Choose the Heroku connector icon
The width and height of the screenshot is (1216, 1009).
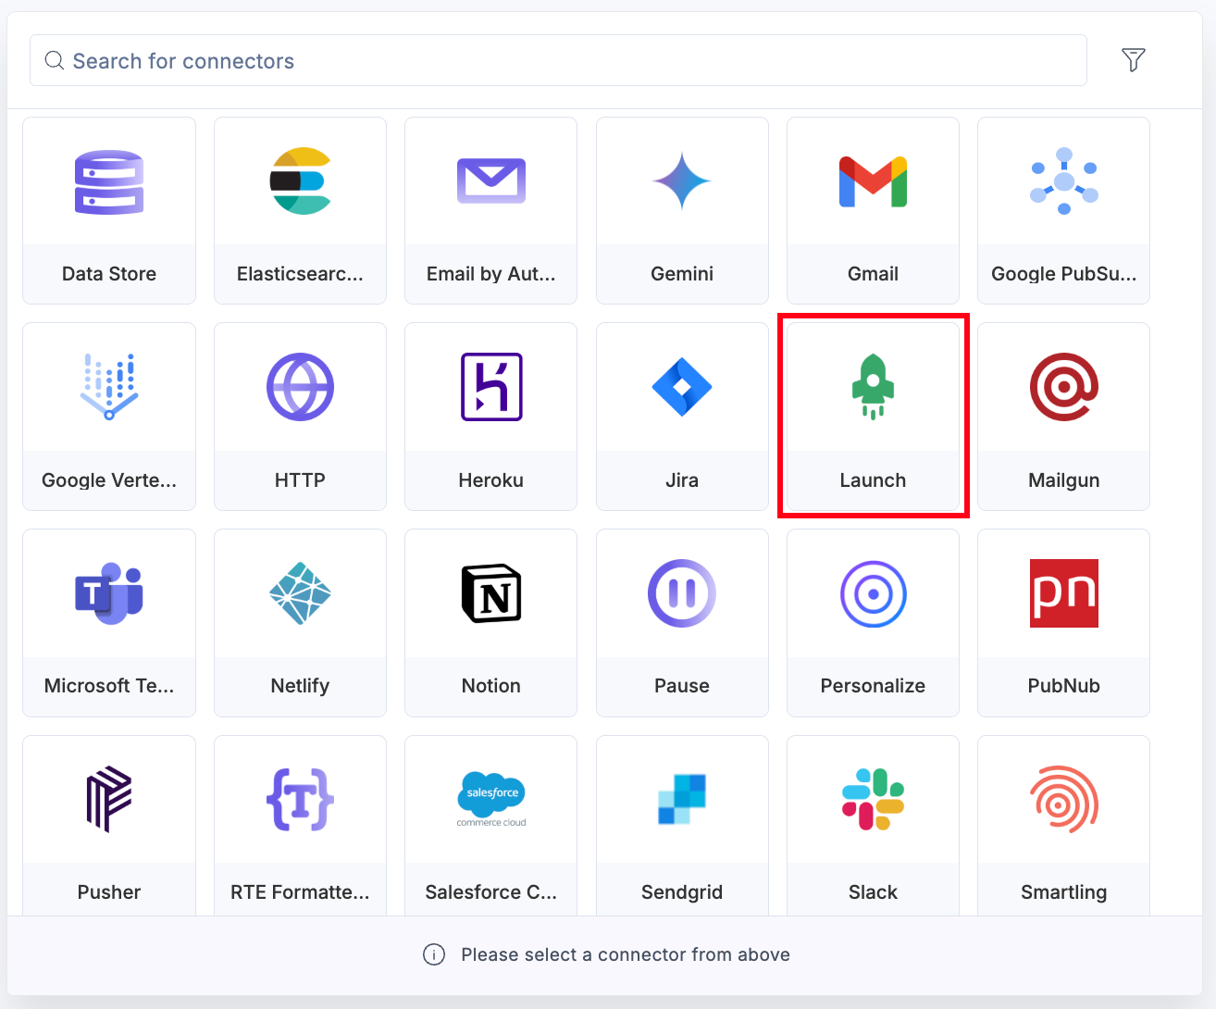click(491, 387)
